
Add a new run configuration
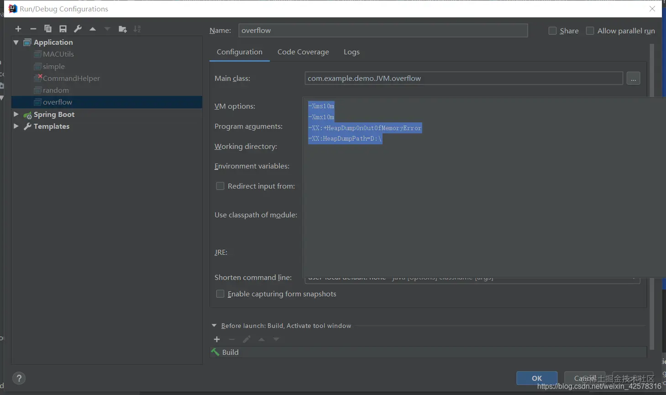tap(18, 29)
